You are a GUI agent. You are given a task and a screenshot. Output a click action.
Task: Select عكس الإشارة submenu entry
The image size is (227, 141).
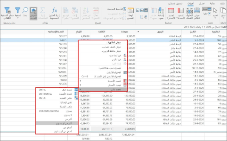57,107
